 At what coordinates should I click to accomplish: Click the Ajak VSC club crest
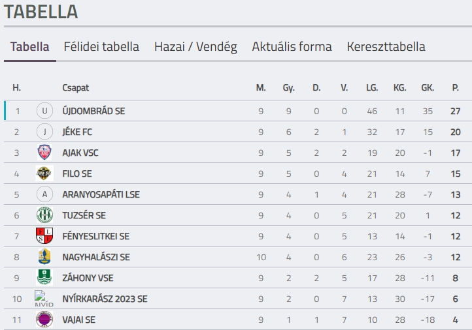[44, 153]
